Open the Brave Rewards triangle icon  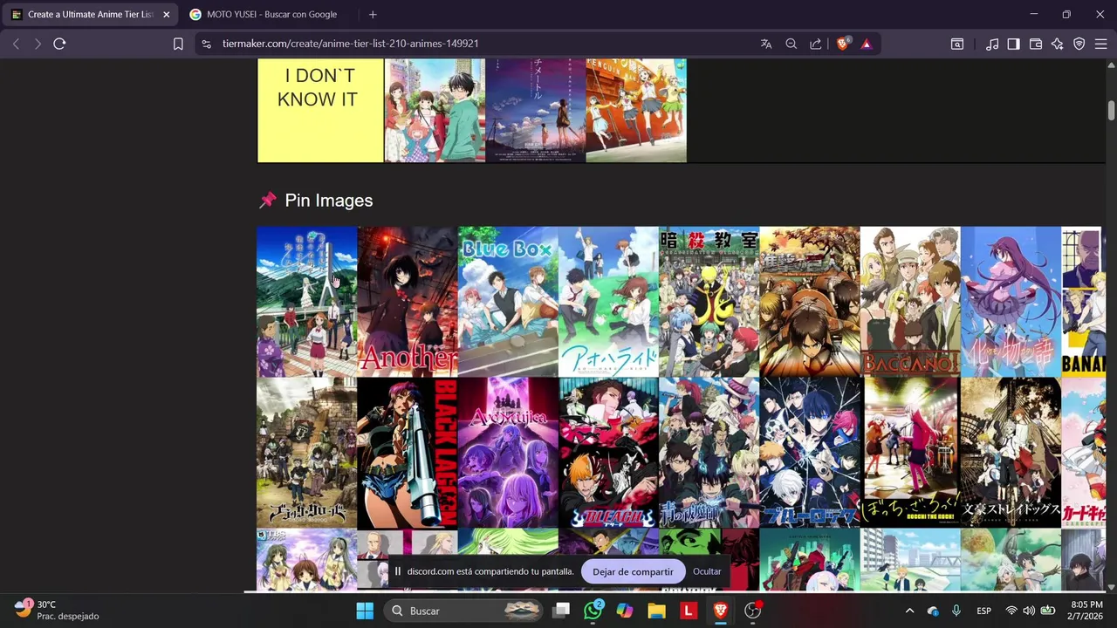[866, 44]
